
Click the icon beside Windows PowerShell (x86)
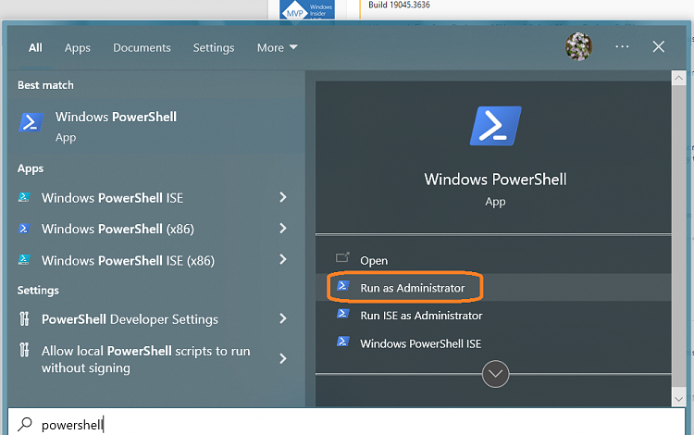(24, 229)
